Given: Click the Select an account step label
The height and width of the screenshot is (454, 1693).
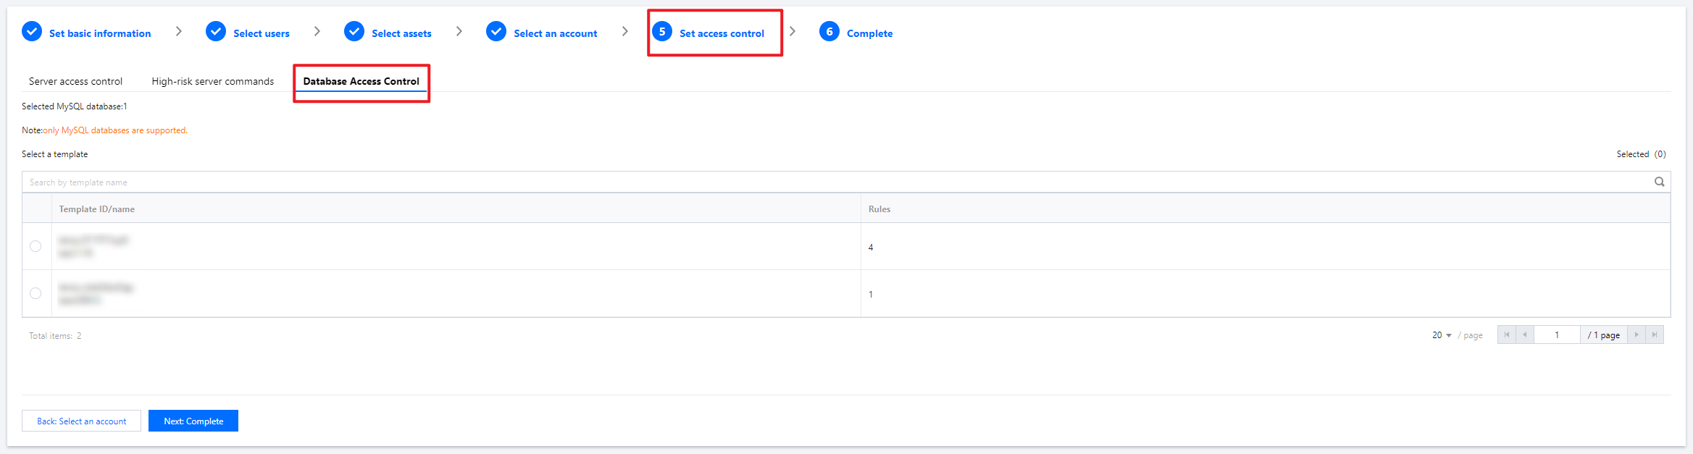Looking at the screenshot, I should click(x=556, y=33).
